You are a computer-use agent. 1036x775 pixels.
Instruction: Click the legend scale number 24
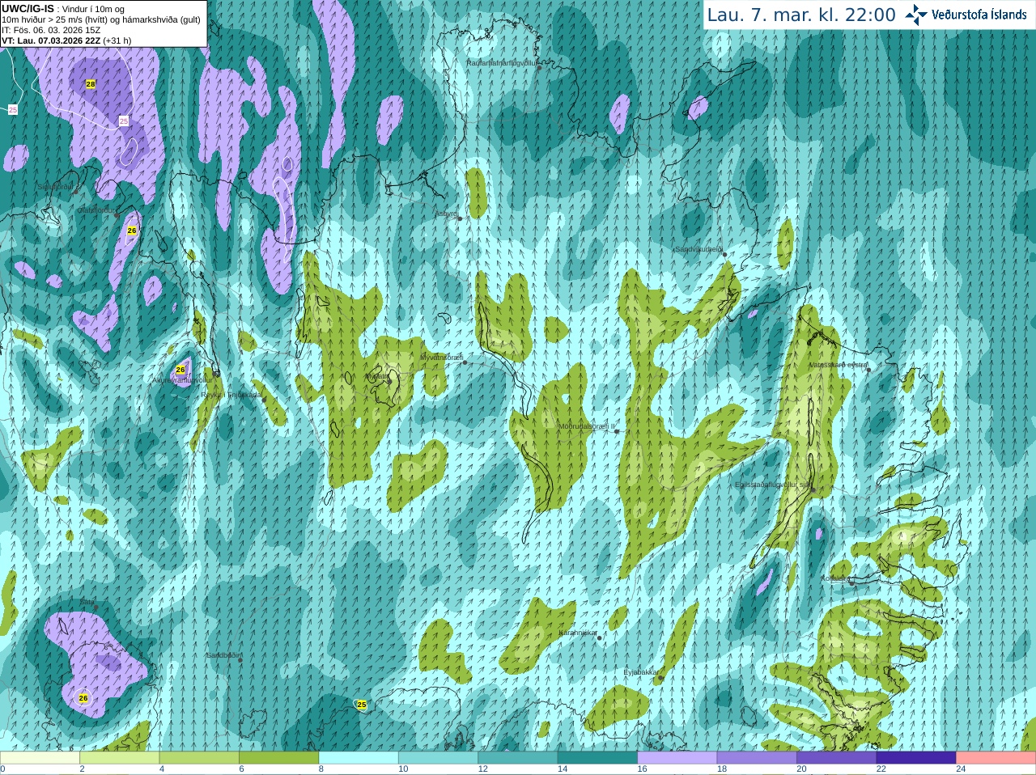coord(961,769)
